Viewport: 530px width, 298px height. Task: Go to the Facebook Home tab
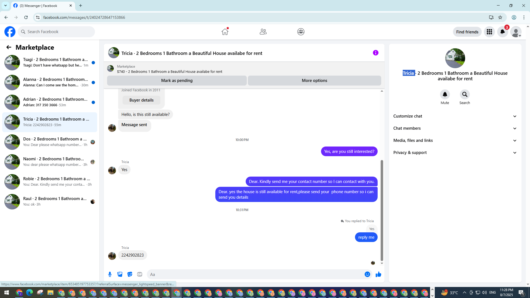click(x=225, y=32)
